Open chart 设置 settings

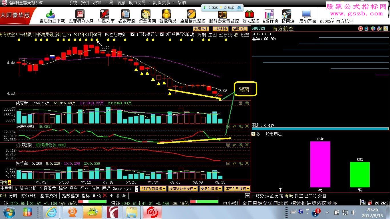click(245, 35)
